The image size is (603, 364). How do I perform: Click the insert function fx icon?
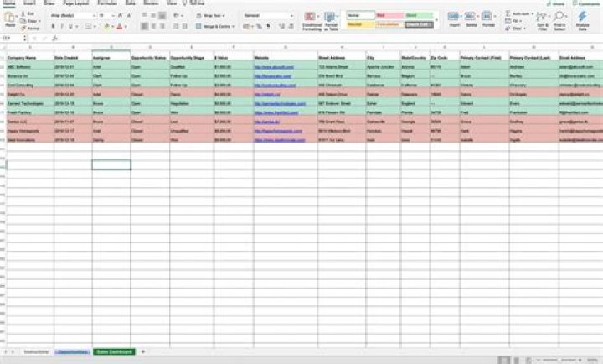[54, 38]
